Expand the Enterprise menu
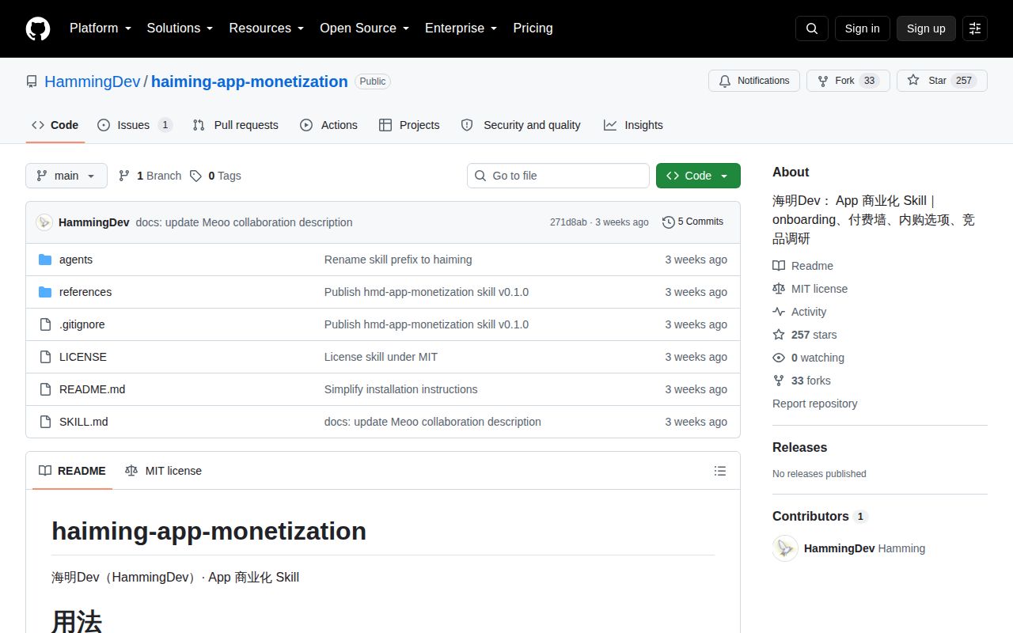This screenshot has width=1013, height=633. coord(461,28)
